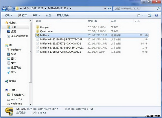Click the 刻录 (Burn) toolbar button
The height and width of the screenshot is (118, 162).
coord(48,15)
